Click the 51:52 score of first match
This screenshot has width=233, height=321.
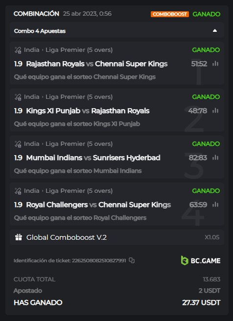[199, 64]
